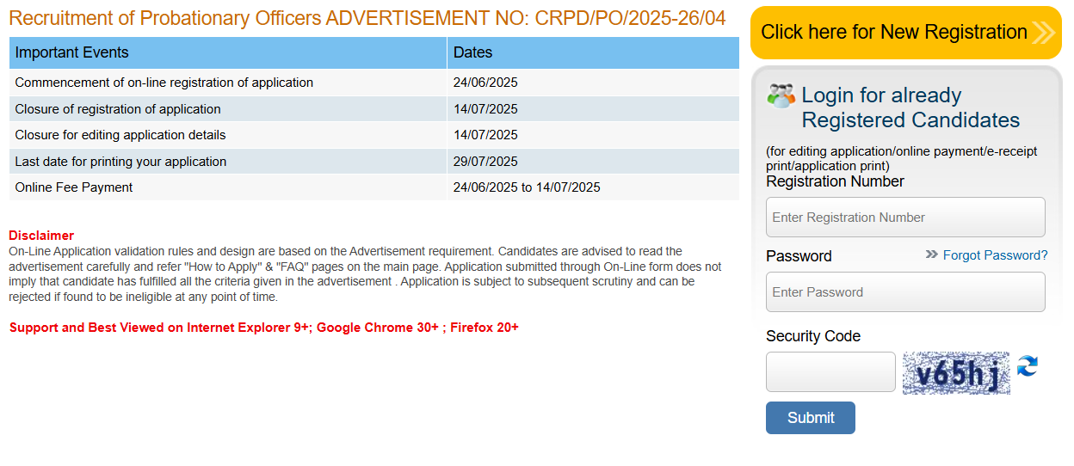Click the red Disclaimer heading
Screen dimensions: 1074x466
point(41,236)
